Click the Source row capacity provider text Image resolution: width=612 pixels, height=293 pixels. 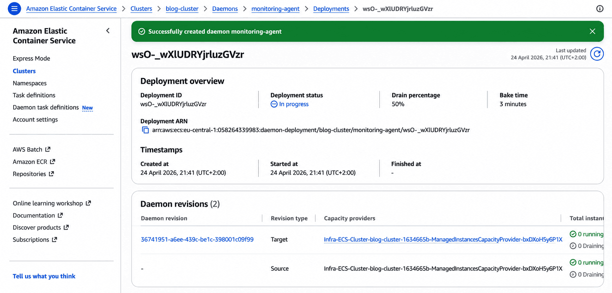pyautogui.click(x=443, y=269)
